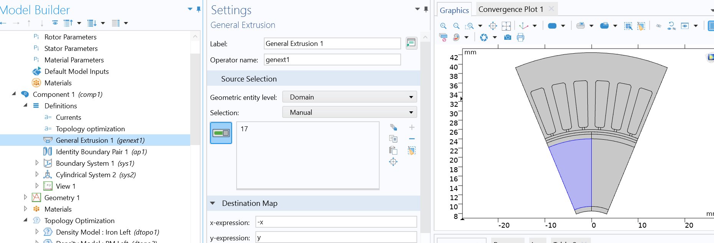Select the Graphics tab
The height and width of the screenshot is (243, 714).
pyautogui.click(x=454, y=10)
